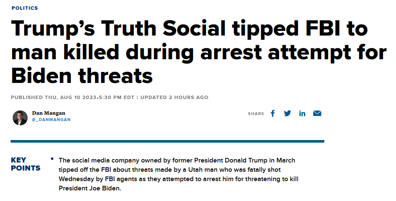Click "Biden threats" in the headline

click(x=82, y=76)
